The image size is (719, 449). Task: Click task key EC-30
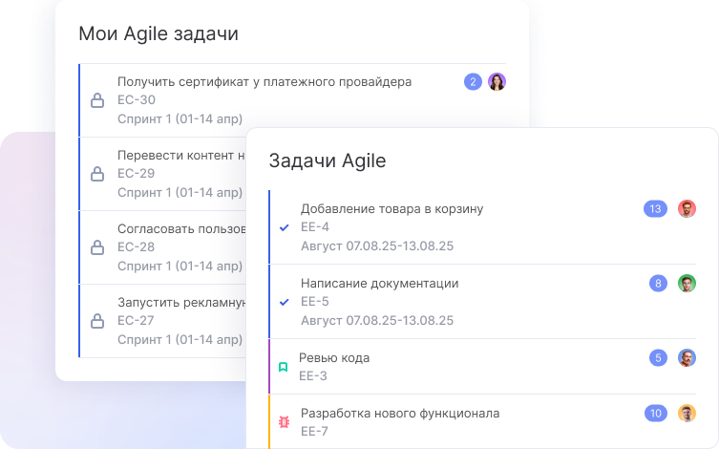pyautogui.click(x=137, y=100)
